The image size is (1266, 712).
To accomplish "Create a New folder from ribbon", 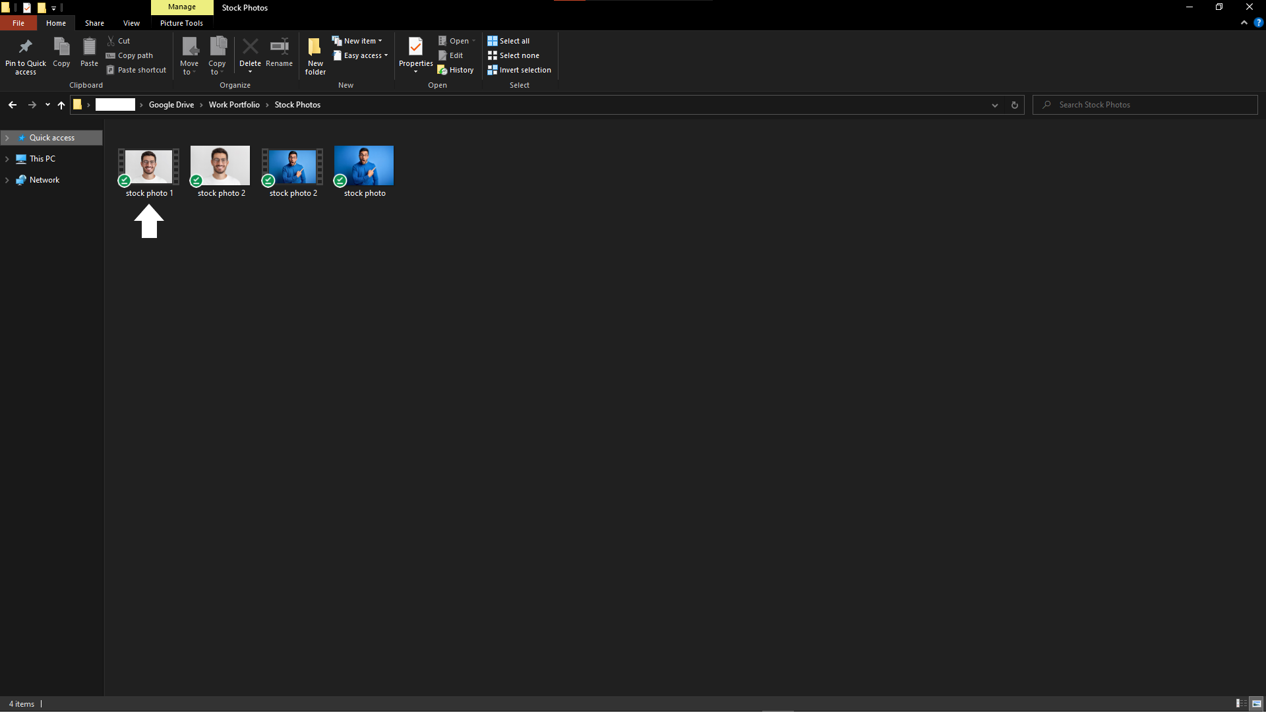I will pos(315,56).
